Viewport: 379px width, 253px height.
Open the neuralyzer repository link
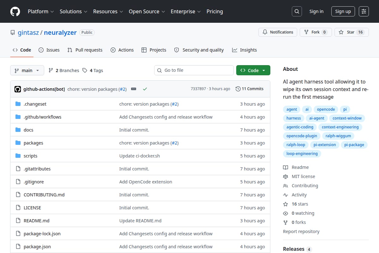point(60,33)
